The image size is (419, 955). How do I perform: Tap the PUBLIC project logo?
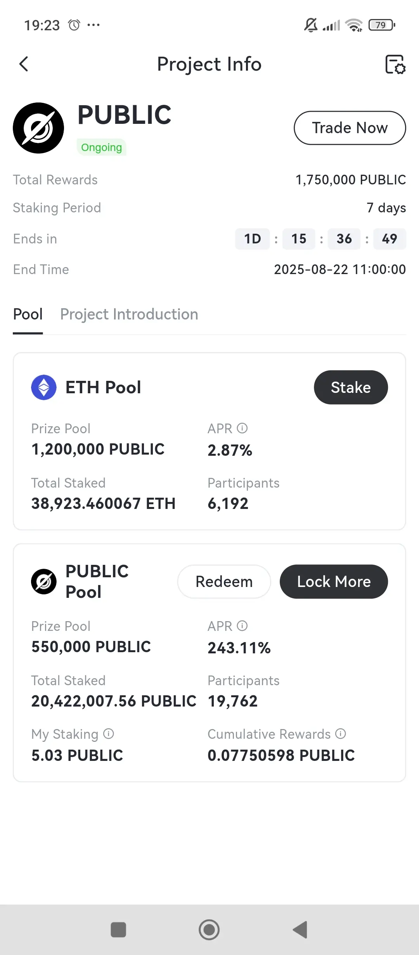[x=38, y=128]
